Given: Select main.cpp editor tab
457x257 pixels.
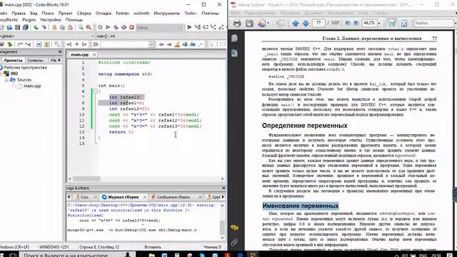Looking at the screenshot, I should tap(79, 54).
